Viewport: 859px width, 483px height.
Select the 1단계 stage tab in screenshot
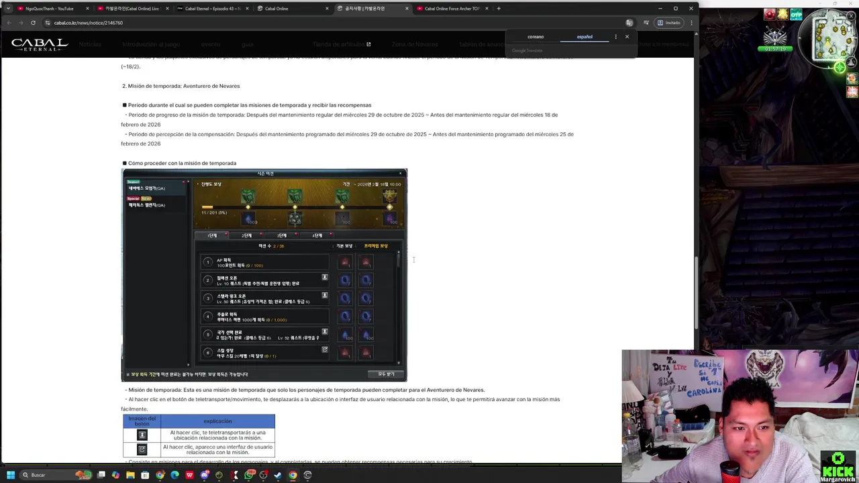(213, 235)
